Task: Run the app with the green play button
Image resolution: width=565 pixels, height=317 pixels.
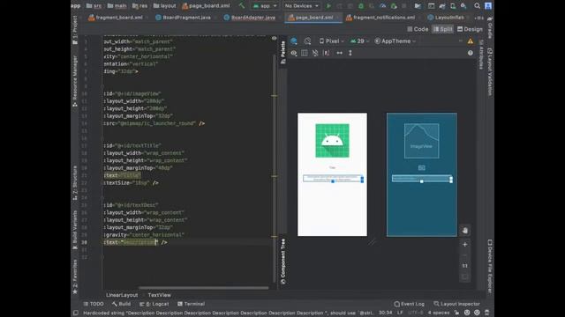Action: click(x=328, y=6)
